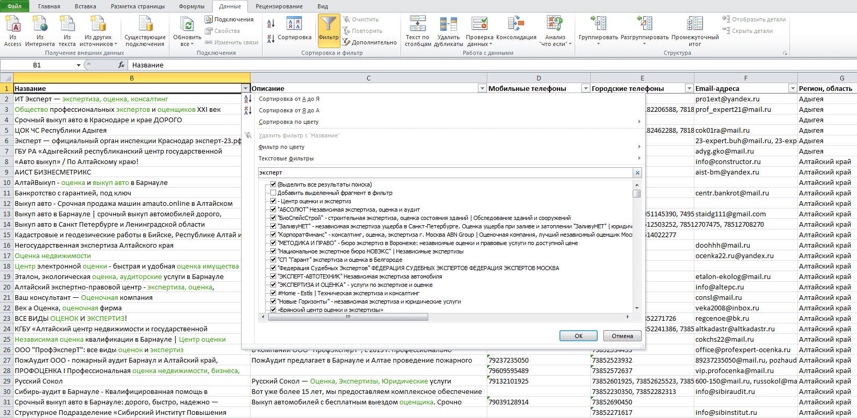Screen dimensions: 857x418
Task: Select Сортировка от А до Я option
Action: click(x=289, y=99)
